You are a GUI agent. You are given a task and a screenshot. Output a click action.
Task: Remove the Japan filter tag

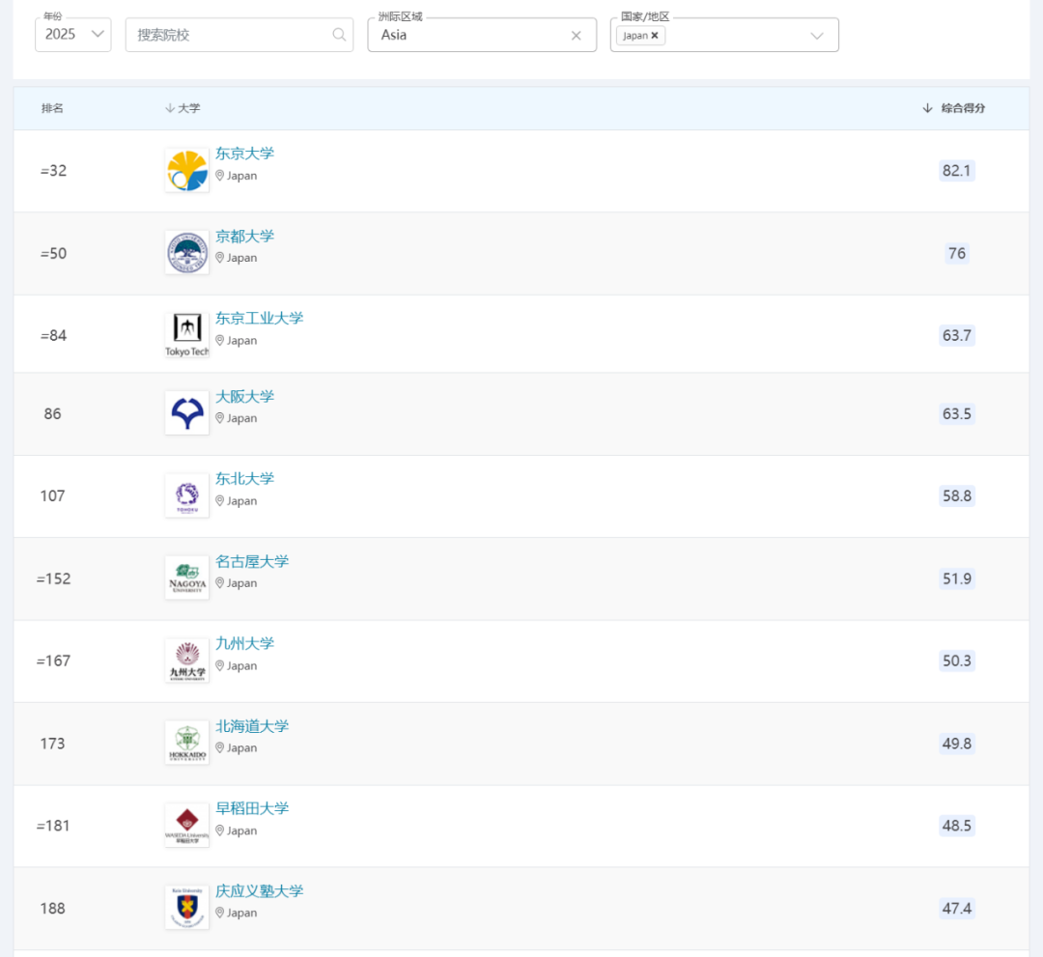pyautogui.click(x=655, y=36)
